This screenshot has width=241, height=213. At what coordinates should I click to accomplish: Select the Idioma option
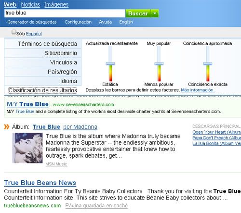pos(43,81)
